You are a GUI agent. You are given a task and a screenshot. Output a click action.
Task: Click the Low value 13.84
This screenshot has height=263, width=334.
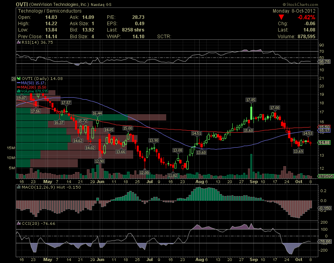point(51,30)
